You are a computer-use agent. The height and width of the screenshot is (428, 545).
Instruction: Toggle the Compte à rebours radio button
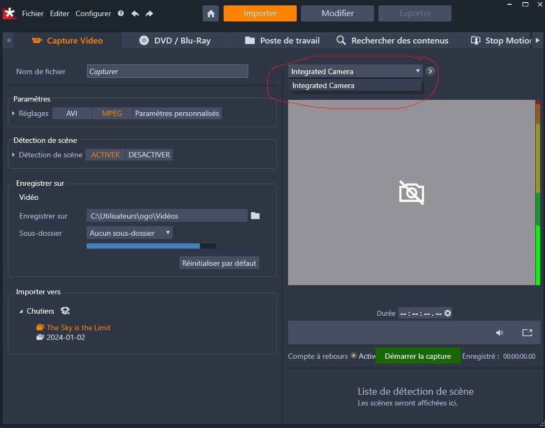point(354,356)
